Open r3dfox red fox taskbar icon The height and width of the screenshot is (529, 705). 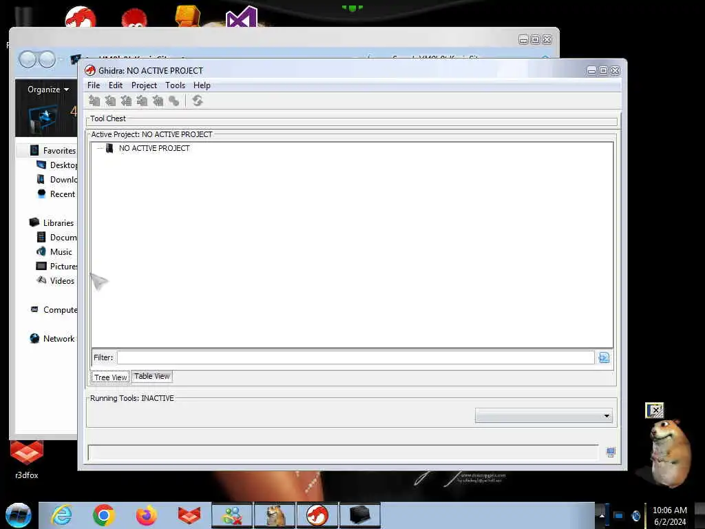click(189, 515)
